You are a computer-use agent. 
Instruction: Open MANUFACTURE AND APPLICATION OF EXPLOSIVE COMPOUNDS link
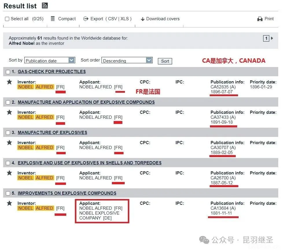point(86,102)
